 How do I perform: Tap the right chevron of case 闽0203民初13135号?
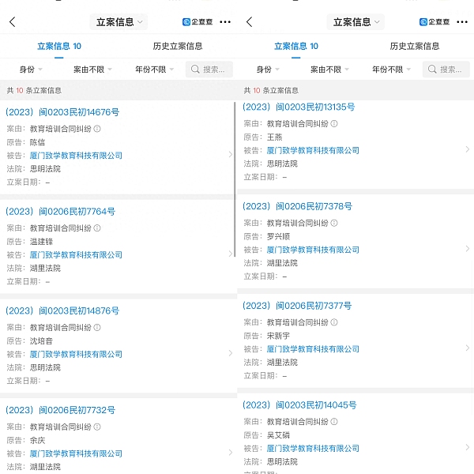(x=468, y=149)
